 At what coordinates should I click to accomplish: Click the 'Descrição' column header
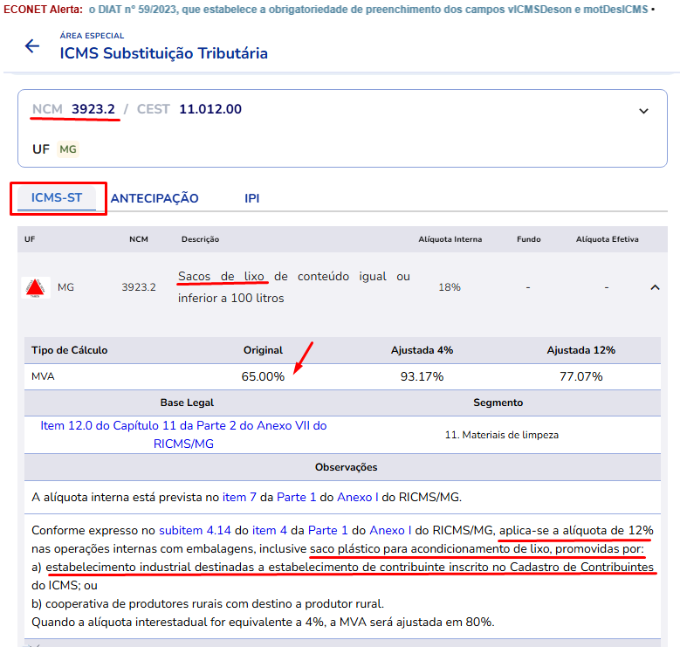[x=201, y=239]
